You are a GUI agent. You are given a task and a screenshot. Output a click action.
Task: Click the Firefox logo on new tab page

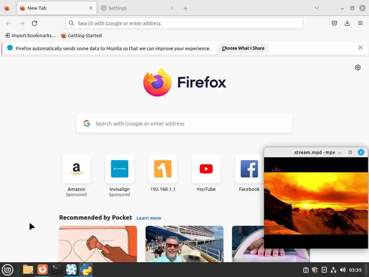point(184,82)
